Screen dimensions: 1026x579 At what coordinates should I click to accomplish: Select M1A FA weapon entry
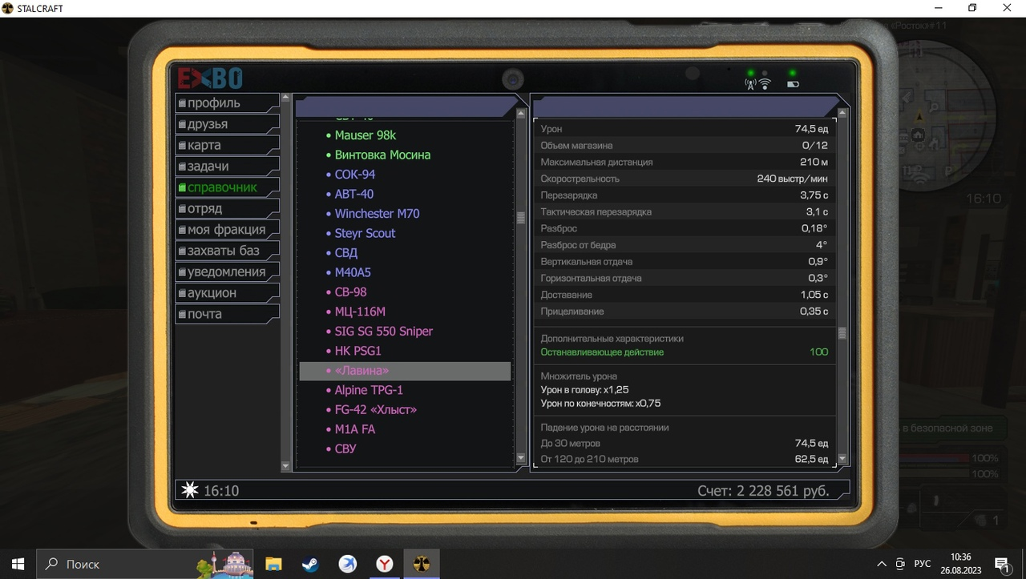[405, 429]
